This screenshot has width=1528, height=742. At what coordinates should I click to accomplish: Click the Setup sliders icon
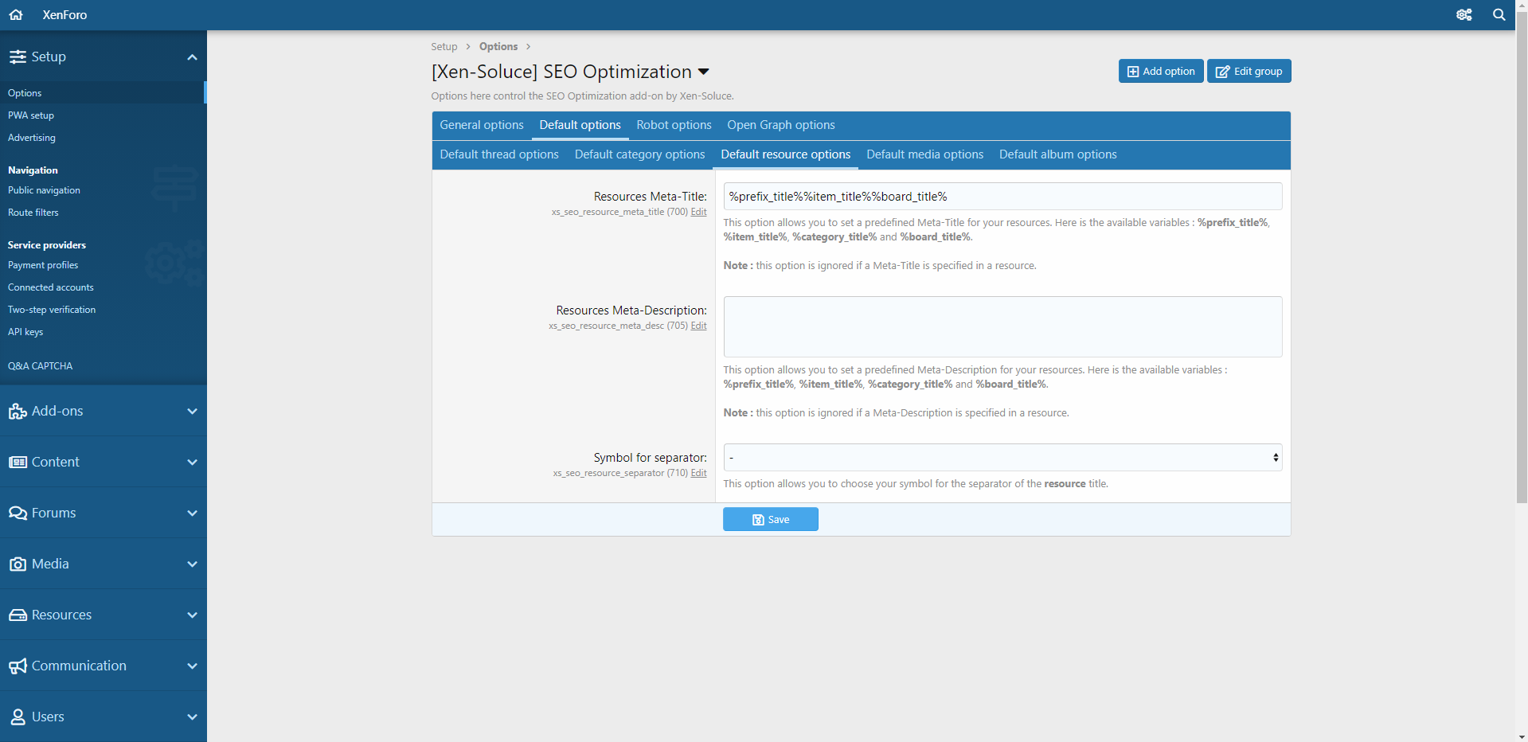point(18,57)
